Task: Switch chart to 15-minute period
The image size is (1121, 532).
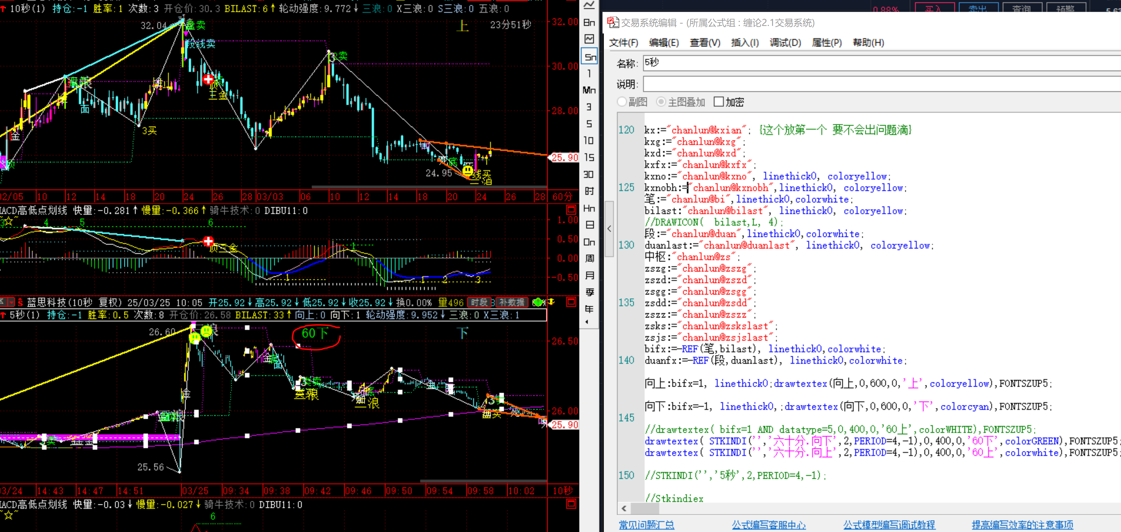Action: click(x=589, y=157)
